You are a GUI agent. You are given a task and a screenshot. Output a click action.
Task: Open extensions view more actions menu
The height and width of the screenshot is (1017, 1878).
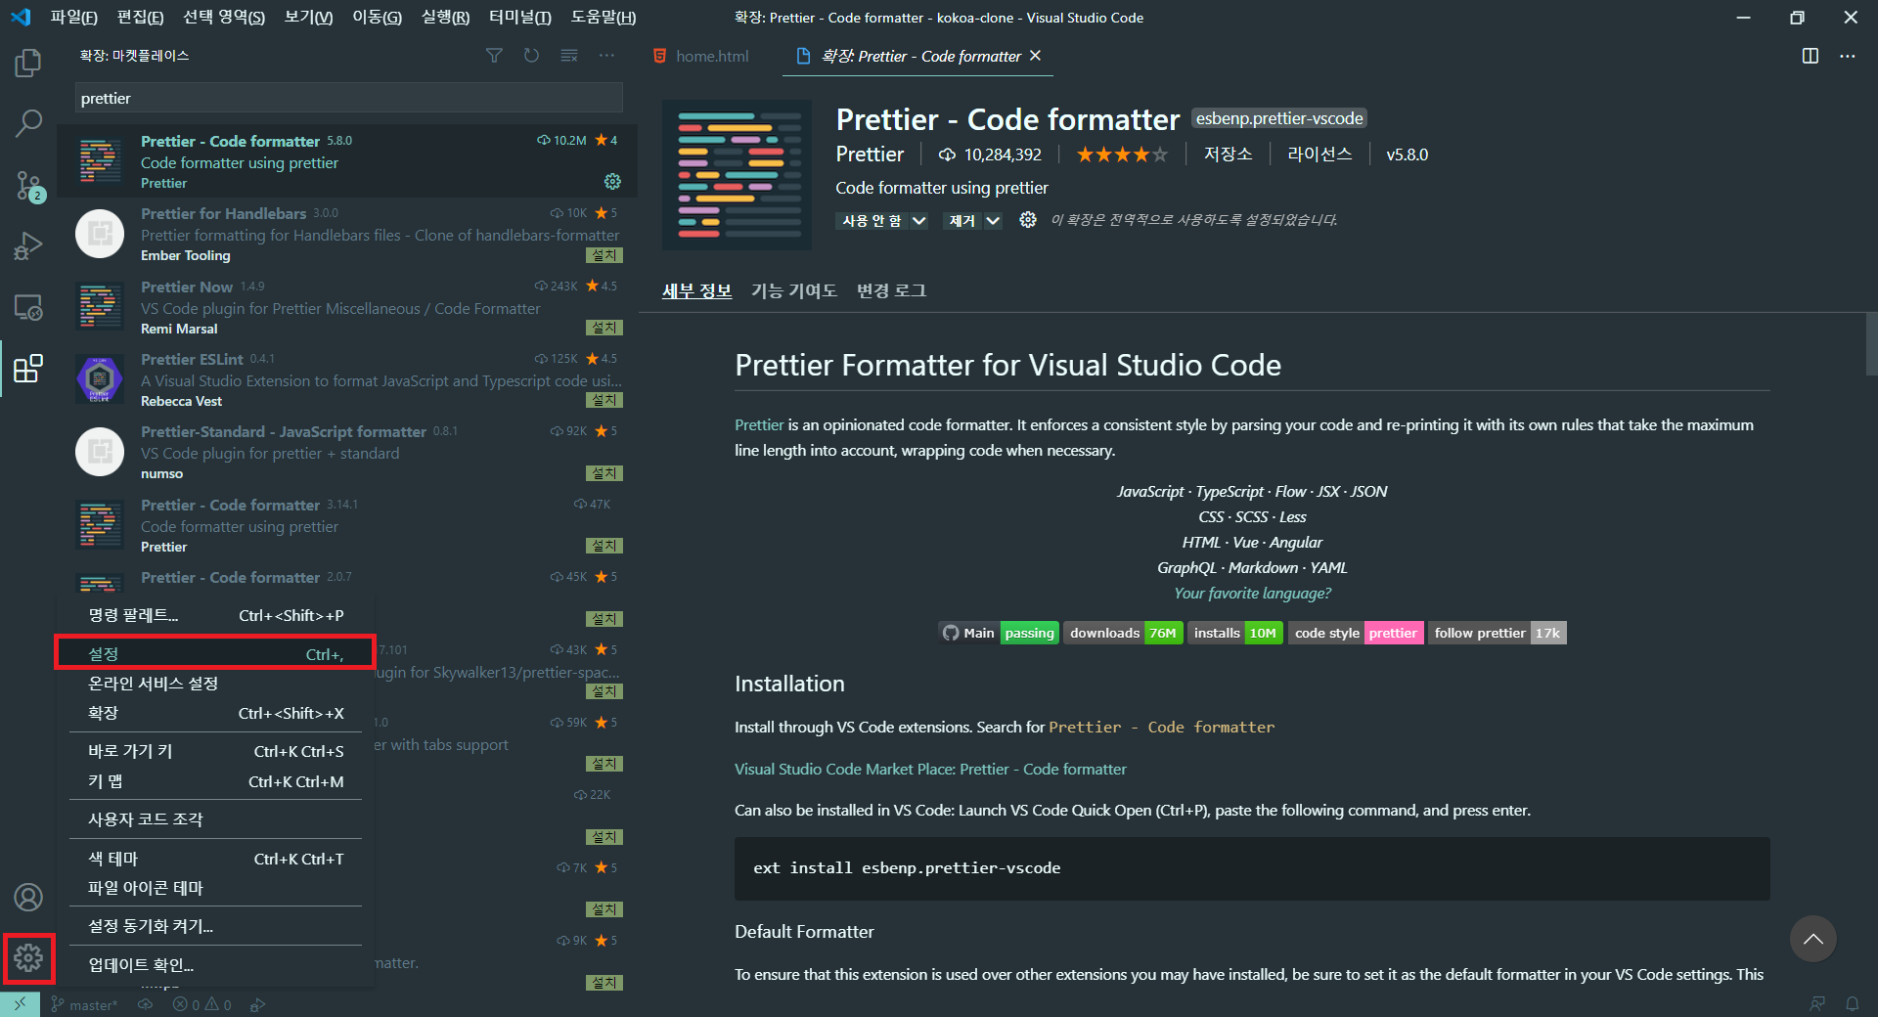coord(607,56)
